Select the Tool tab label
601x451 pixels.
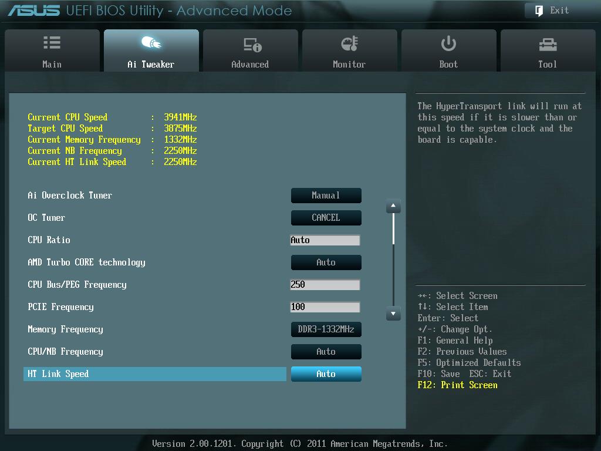click(548, 65)
